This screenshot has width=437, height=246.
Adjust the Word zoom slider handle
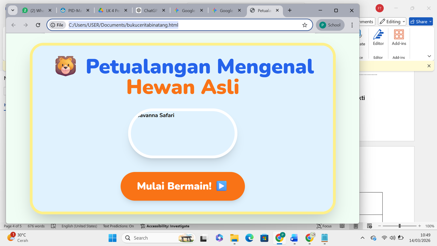click(400, 226)
